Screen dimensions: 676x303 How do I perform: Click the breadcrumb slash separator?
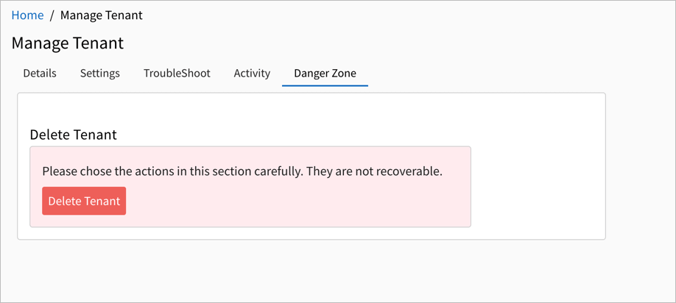[52, 15]
